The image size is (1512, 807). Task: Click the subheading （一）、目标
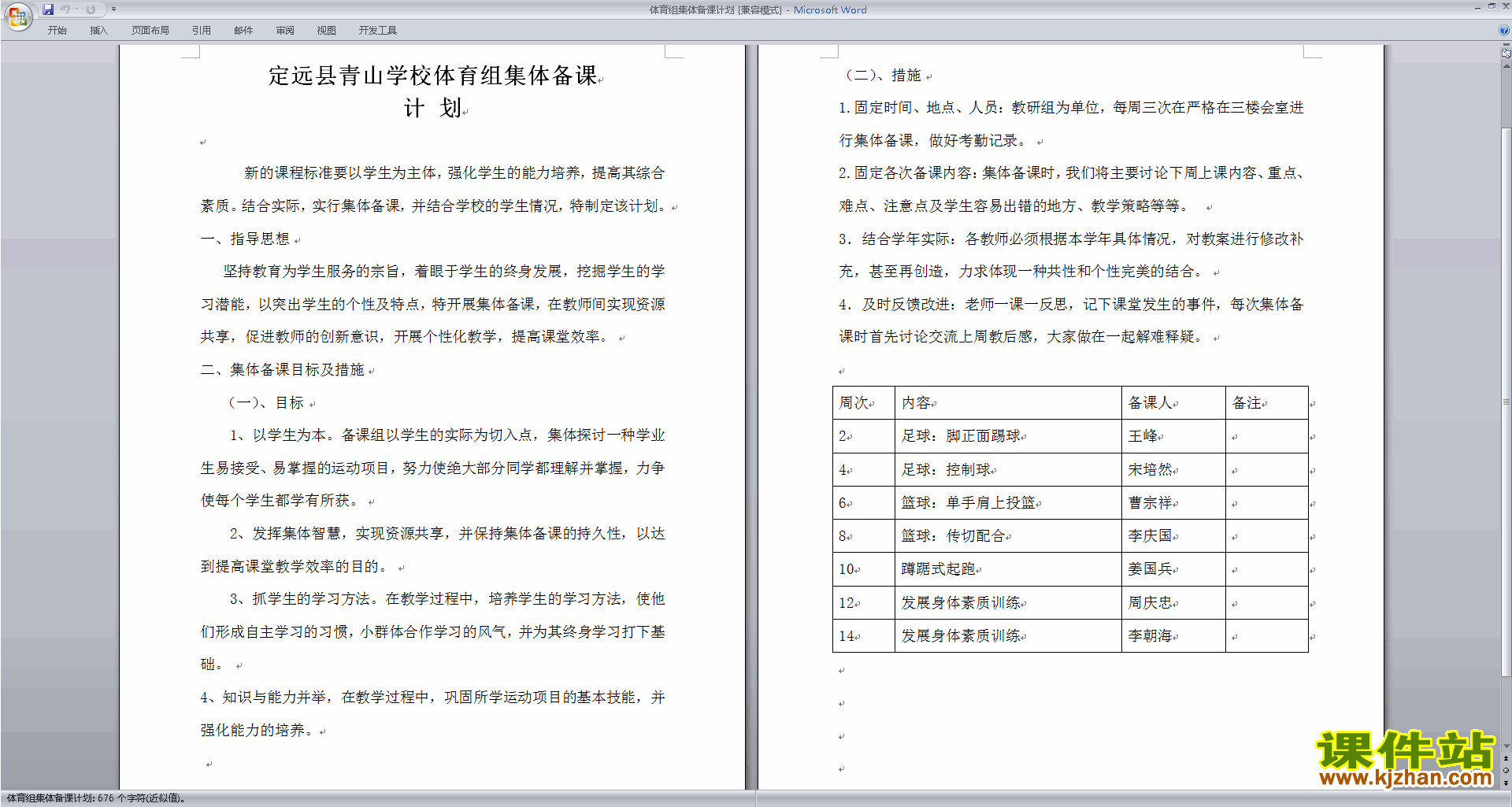(x=265, y=402)
